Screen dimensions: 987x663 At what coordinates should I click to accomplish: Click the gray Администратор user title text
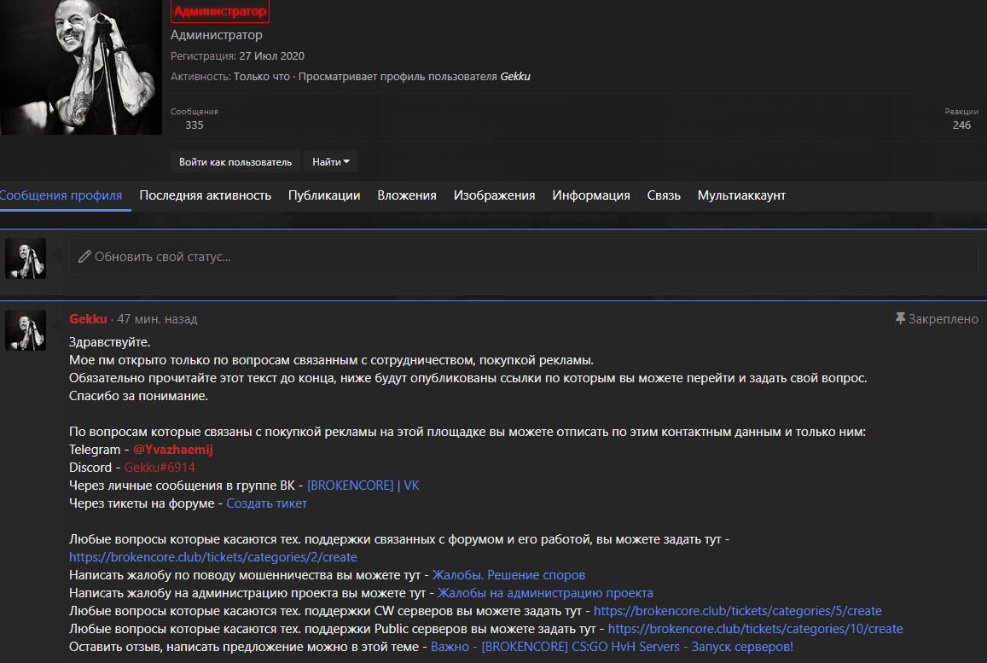pyautogui.click(x=217, y=35)
